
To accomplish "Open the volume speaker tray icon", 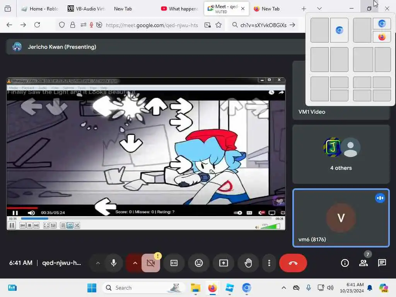I will pos(330,288).
